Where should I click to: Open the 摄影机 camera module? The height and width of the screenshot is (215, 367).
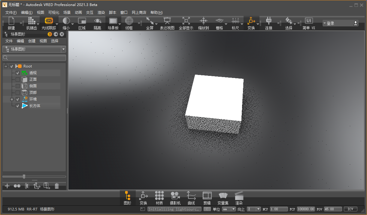point(175,196)
